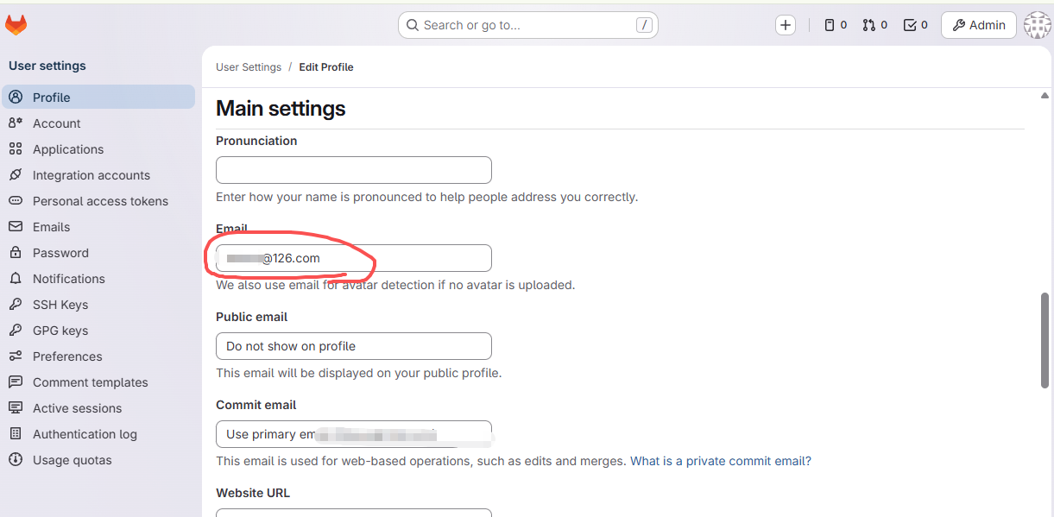
Task: Open assigned issues counter icon
Action: (835, 25)
